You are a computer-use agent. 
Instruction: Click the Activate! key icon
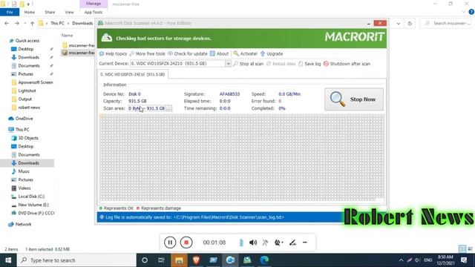236,53
